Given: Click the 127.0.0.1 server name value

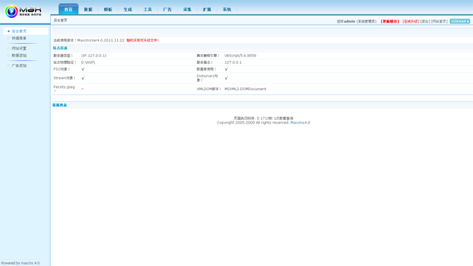Looking at the screenshot, I should click(x=233, y=63).
